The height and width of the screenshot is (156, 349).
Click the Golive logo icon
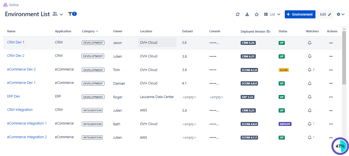pos(5,5)
